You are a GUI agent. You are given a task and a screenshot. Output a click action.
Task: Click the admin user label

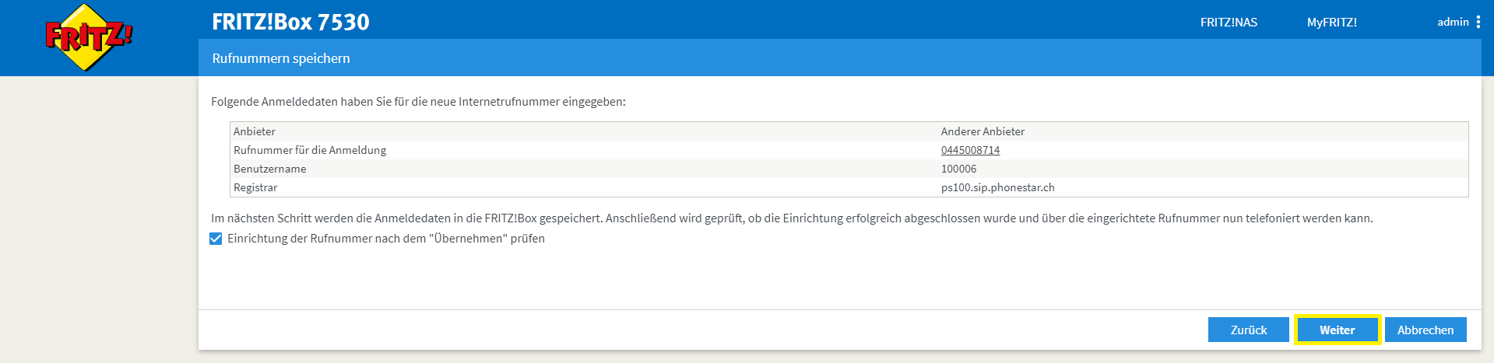click(x=1453, y=22)
